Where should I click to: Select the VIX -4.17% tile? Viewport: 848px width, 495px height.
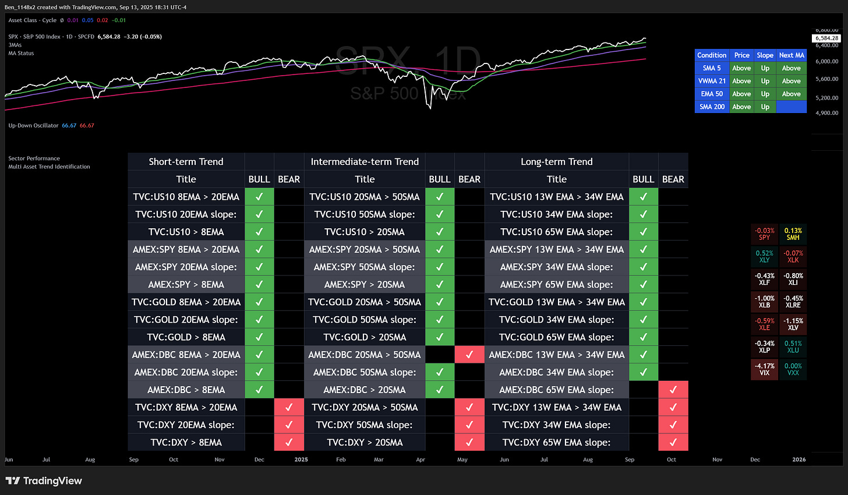coord(765,370)
